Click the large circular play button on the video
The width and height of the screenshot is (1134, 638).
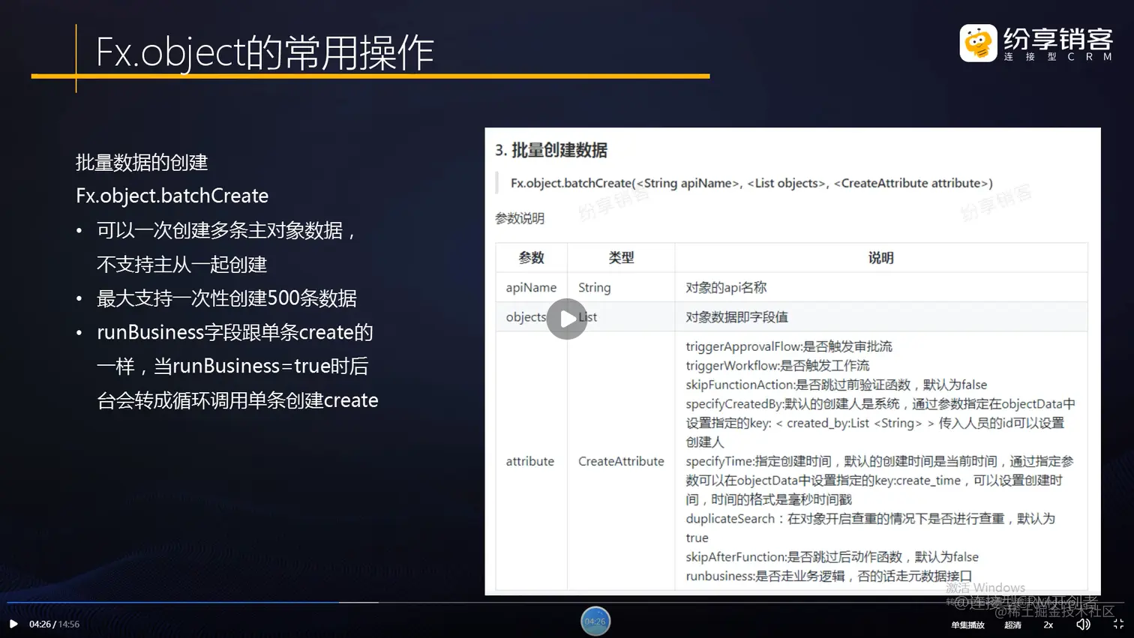(x=567, y=319)
